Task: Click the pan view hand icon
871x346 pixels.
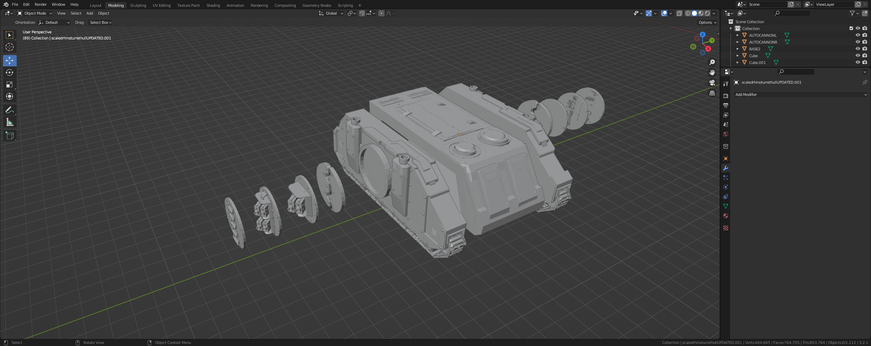Action: (712, 72)
